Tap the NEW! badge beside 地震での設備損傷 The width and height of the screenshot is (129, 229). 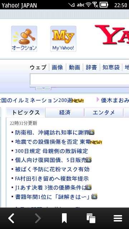96,142
